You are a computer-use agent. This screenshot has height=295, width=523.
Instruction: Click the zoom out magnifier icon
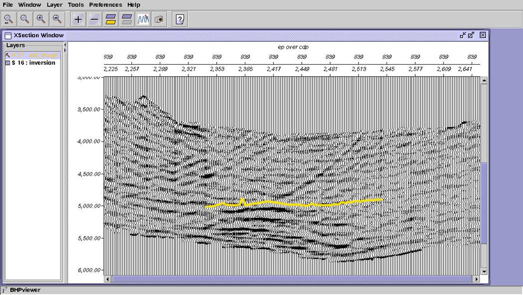57,19
